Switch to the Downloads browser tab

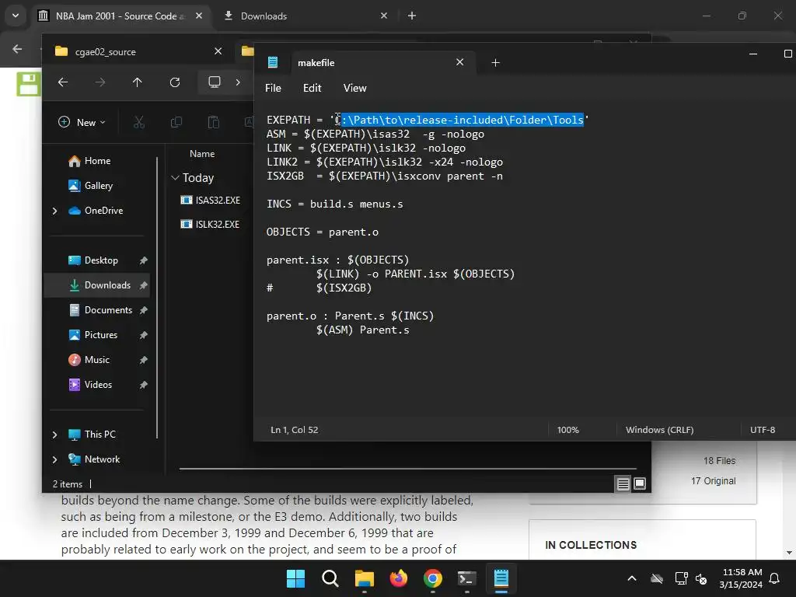[x=305, y=16]
